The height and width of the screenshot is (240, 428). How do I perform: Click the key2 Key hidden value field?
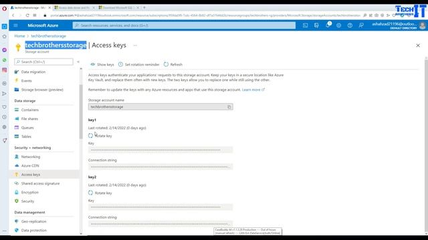click(160, 207)
